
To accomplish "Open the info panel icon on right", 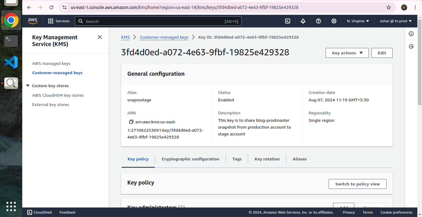I will 411,34.
